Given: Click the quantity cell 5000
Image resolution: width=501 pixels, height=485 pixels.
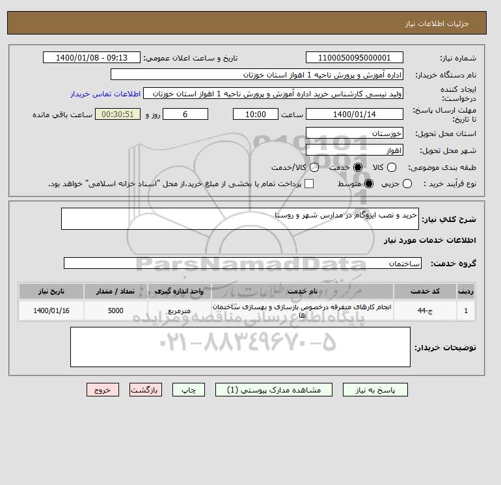Looking at the screenshot, I should 115,311.
